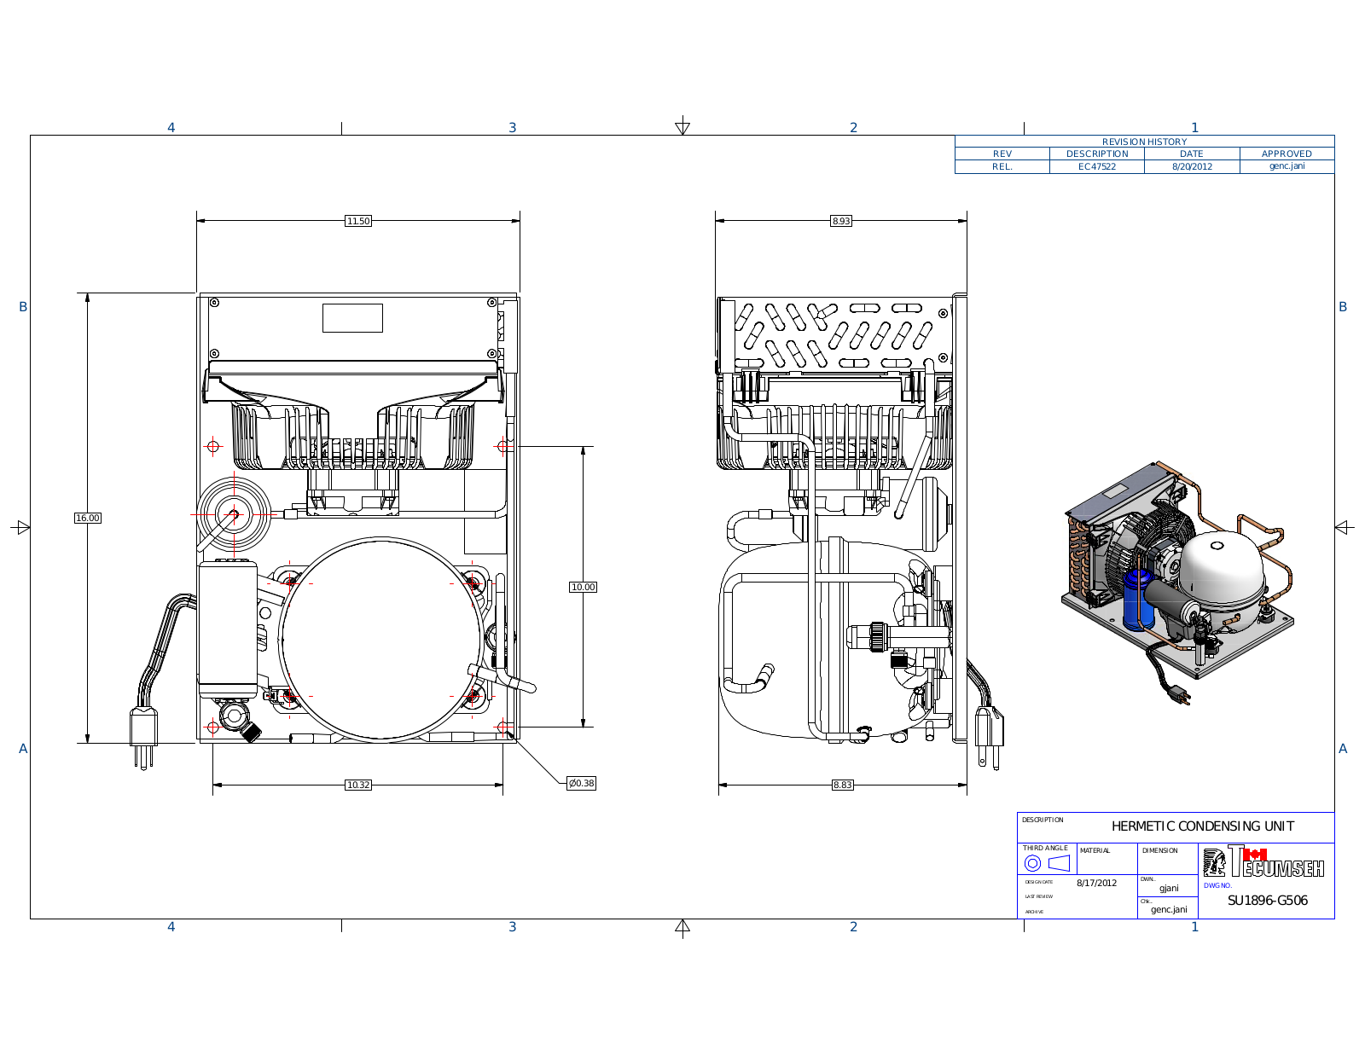Click the HERMETIC CONDENSING UNIT title
1365x1055 pixels.
pyautogui.click(x=1202, y=826)
